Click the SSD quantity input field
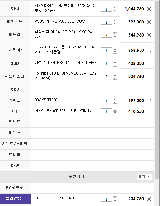Screen dimensions: 160x206 pyautogui.click(x=106, y=64)
